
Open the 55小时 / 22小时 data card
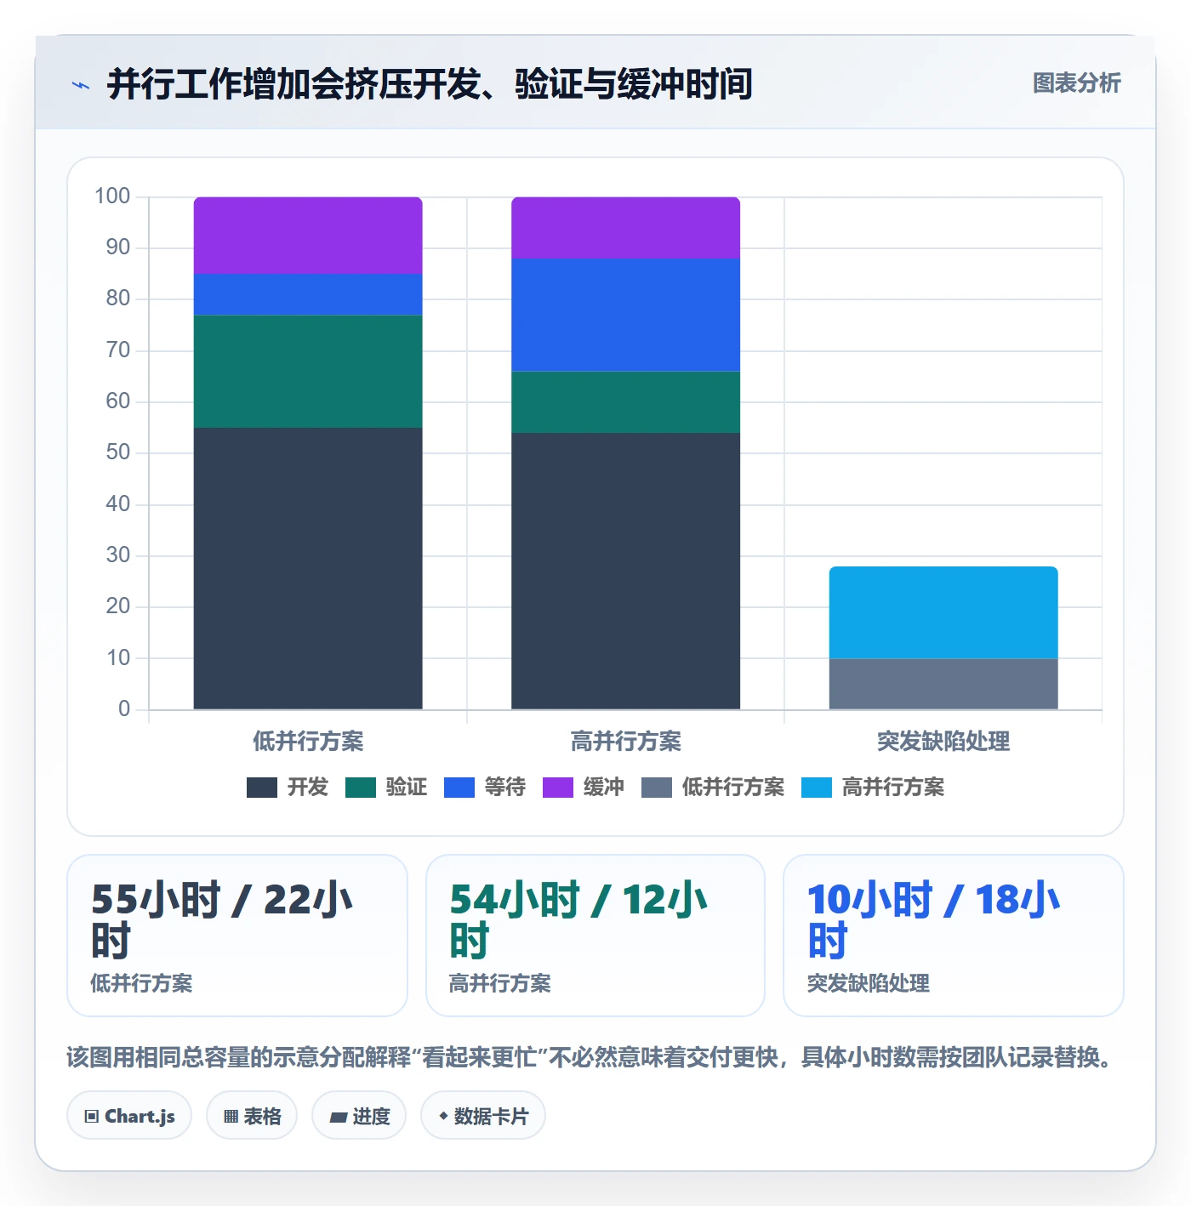pyautogui.click(x=237, y=936)
